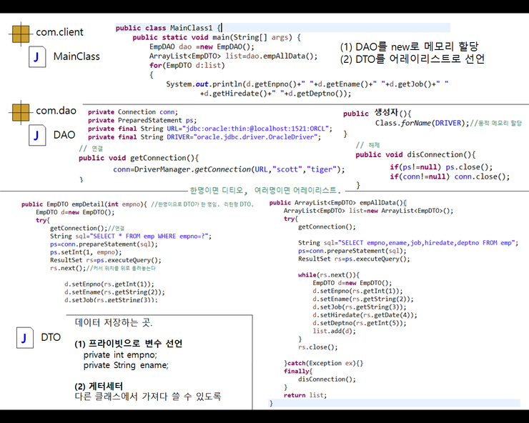Select the J file icon beside DTO
This screenshot has width=529, height=423.
click(24, 337)
